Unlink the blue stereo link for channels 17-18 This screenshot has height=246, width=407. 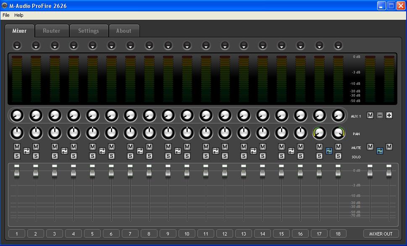click(x=329, y=151)
